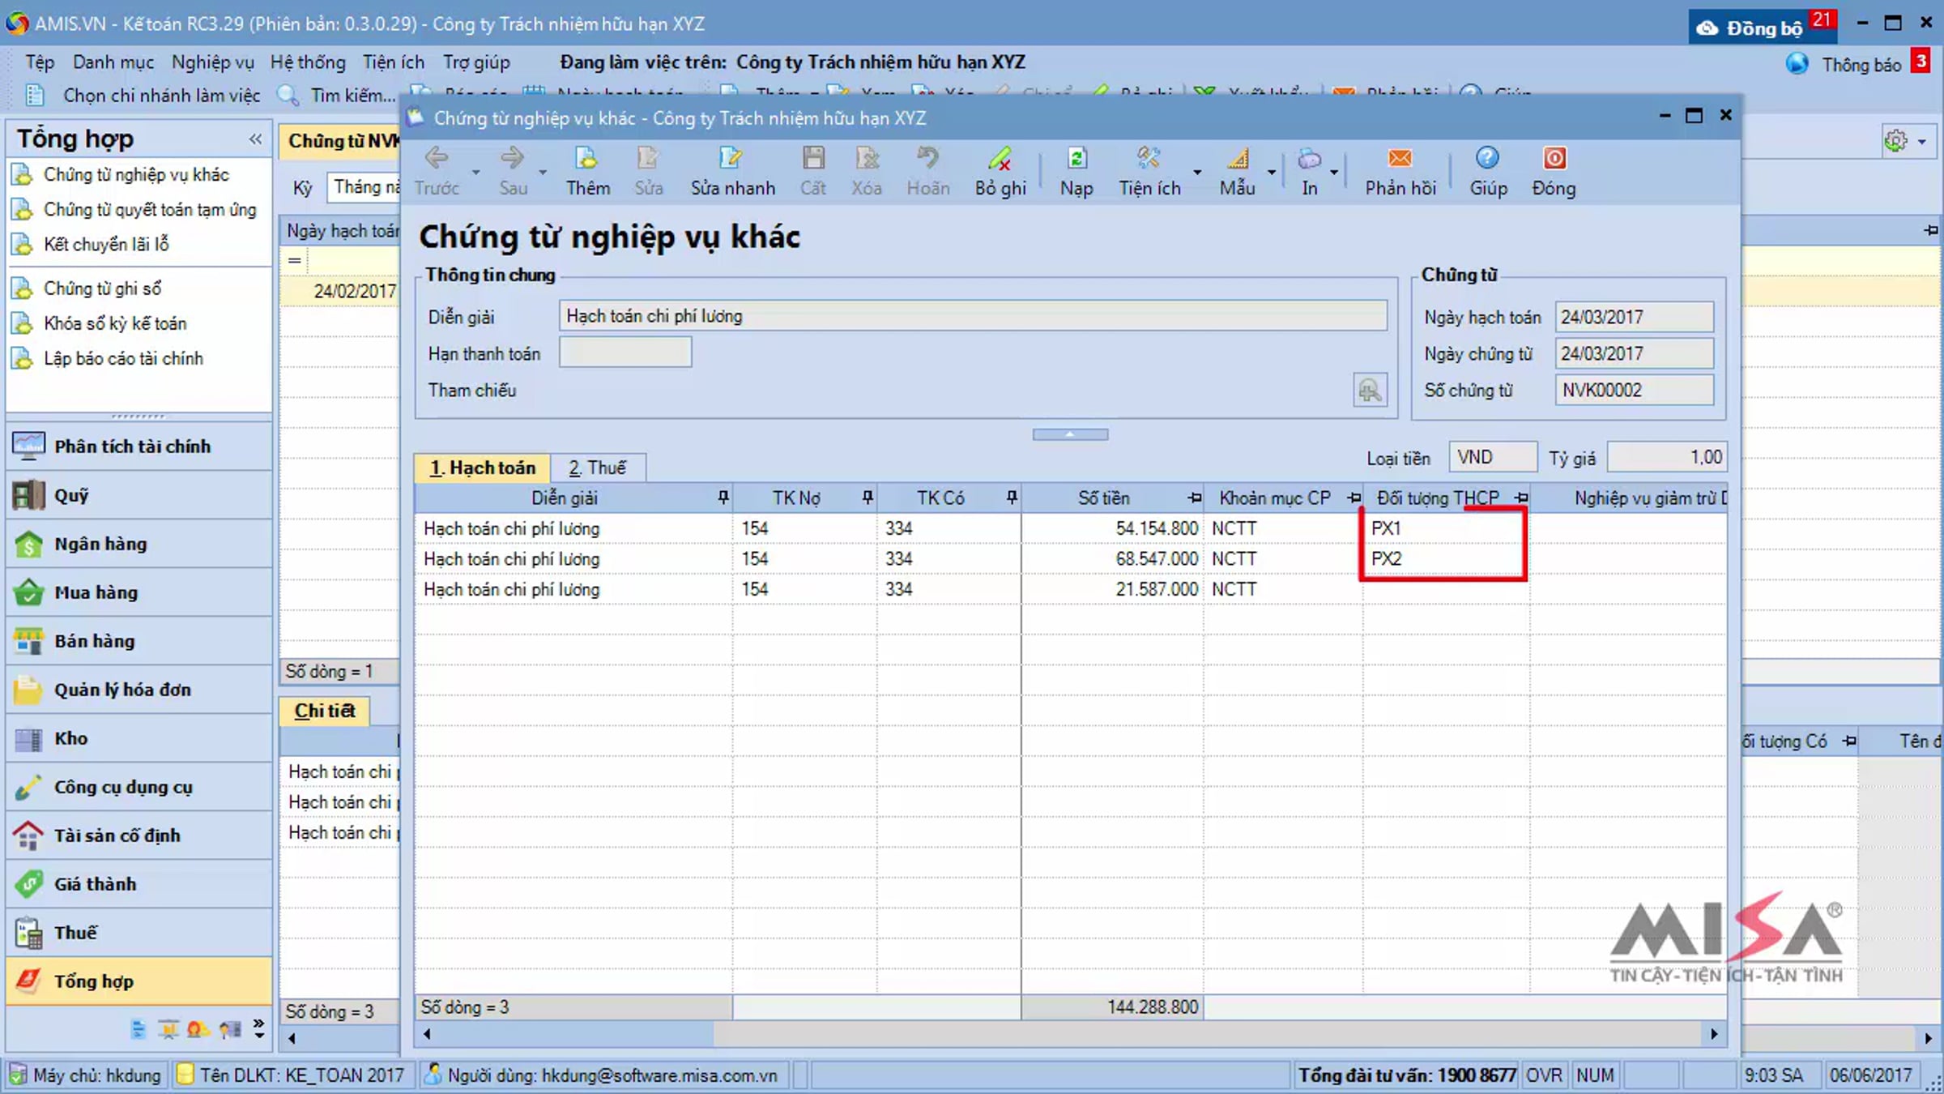Open the Tài sản cố định module

pyautogui.click(x=139, y=835)
